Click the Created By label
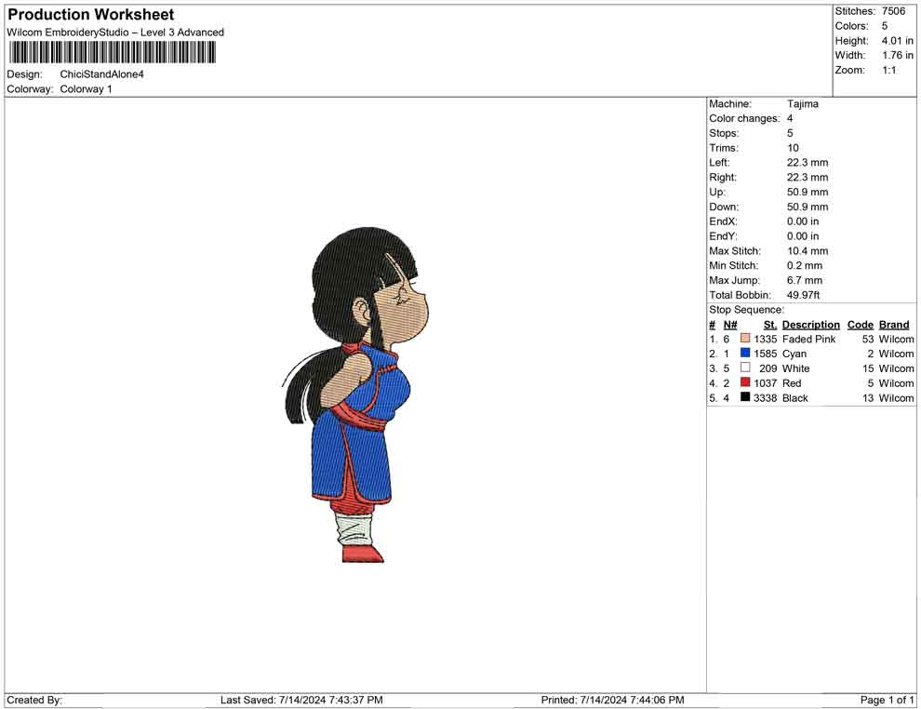Screen dimensions: 921x709 point(34,700)
